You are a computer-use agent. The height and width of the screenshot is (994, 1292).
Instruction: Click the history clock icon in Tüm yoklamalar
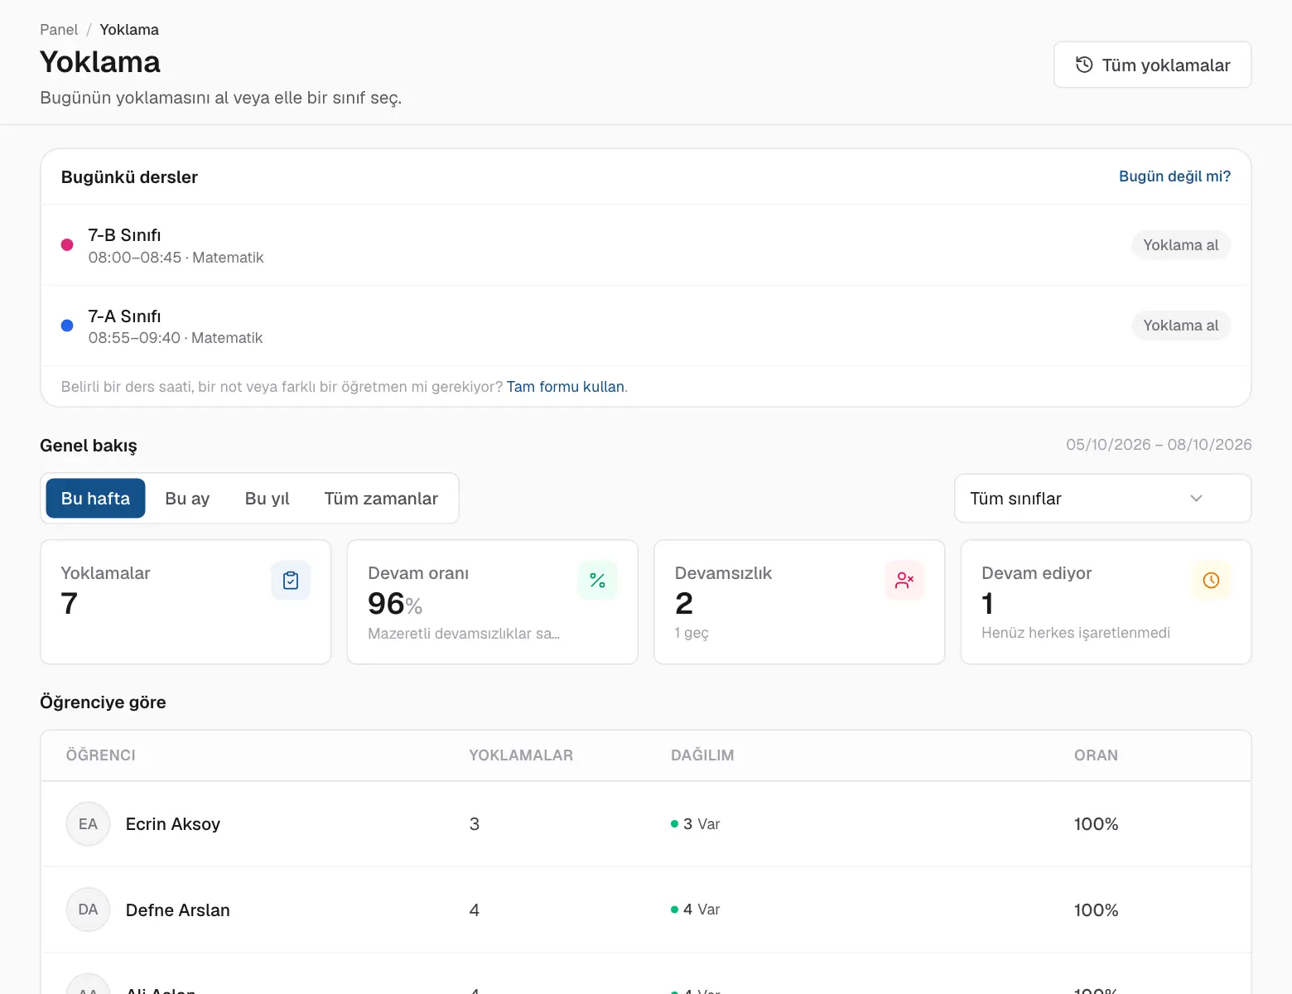1084,65
